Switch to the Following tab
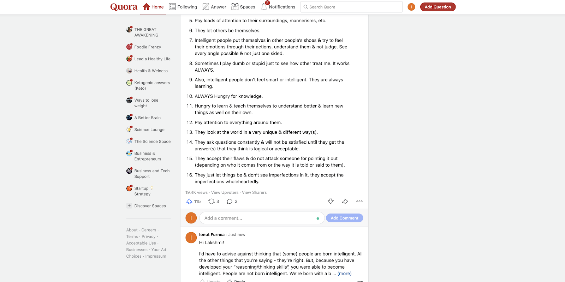This screenshot has width=565, height=282. [x=183, y=7]
